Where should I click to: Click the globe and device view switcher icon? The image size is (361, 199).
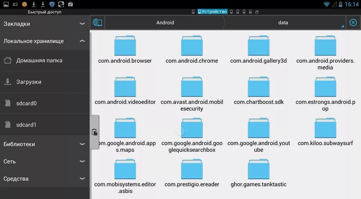coord(97,22)
